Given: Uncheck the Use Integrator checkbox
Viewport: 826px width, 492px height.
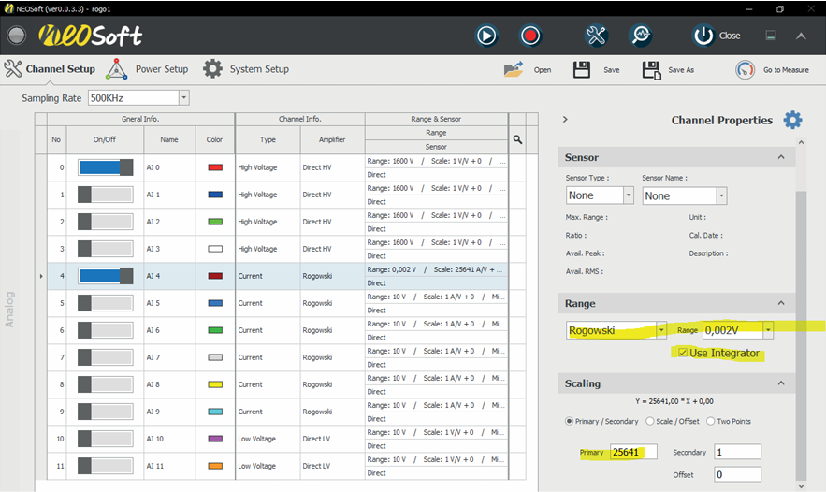Looking at the screenshot, I should point(683,353).
